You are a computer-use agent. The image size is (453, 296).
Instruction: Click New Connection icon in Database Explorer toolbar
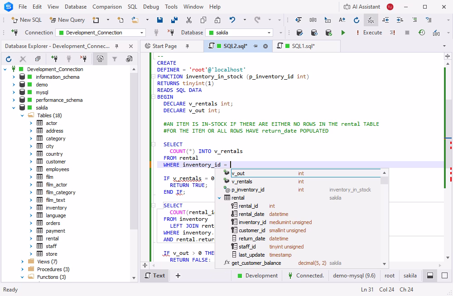[54, 59]
